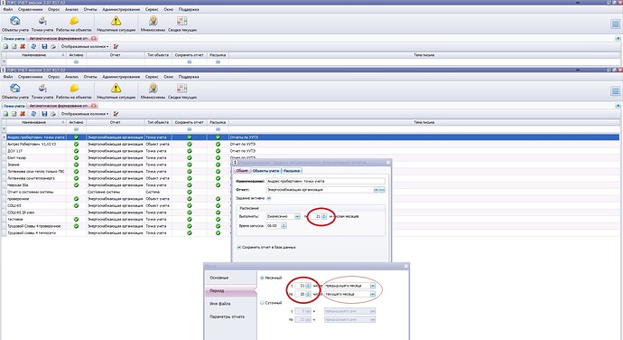Select Имя файла section in report dialog
Screen dimensions: 623x340
[231, 304]
